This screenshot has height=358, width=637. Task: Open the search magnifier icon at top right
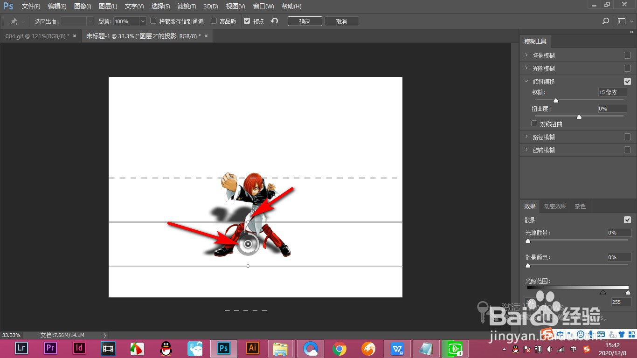click(x=606, y=21)
